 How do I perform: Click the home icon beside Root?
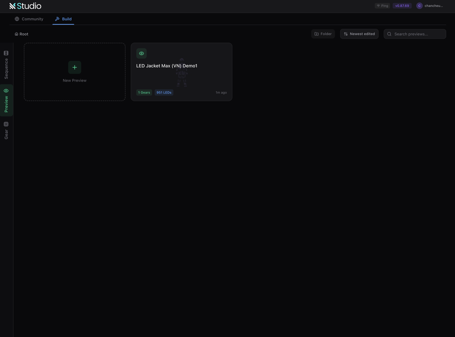16,34
